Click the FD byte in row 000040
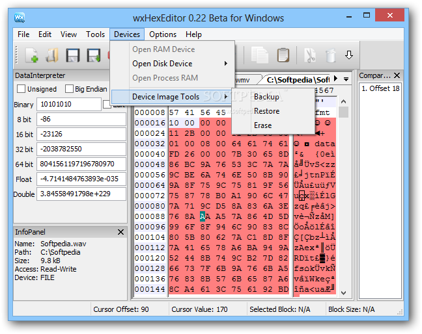This screenshot has width=422, height=334. tap(174, 154)
